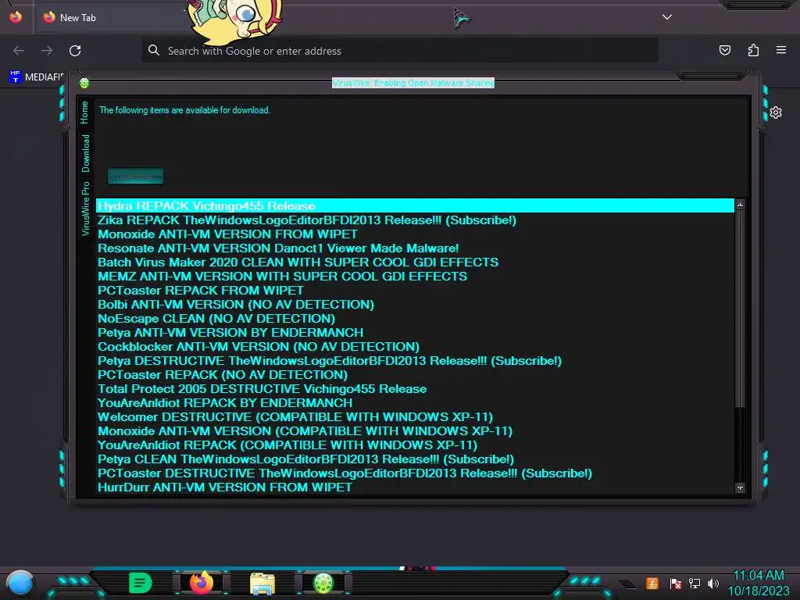This screenshot has width=800, height=600.
Task: Select 'NoEscape CLEAN (NO AV DETECTION)' row
Action: [x=415, y=319]
